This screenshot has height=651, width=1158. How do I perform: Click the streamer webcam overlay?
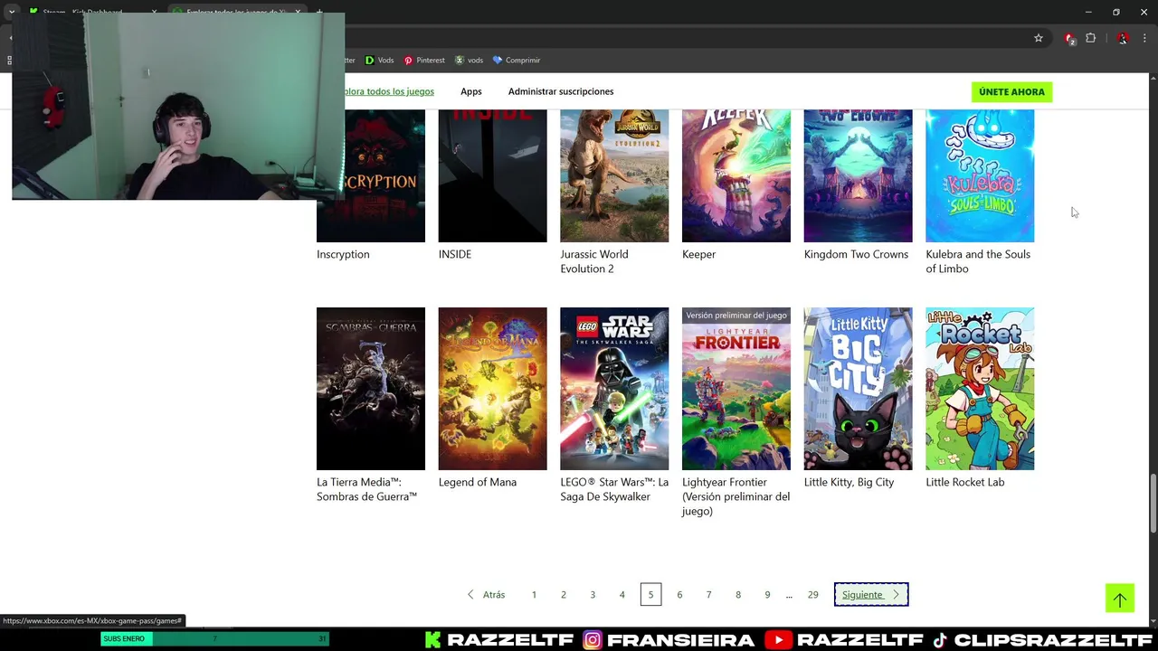click(x=178, y=106)
